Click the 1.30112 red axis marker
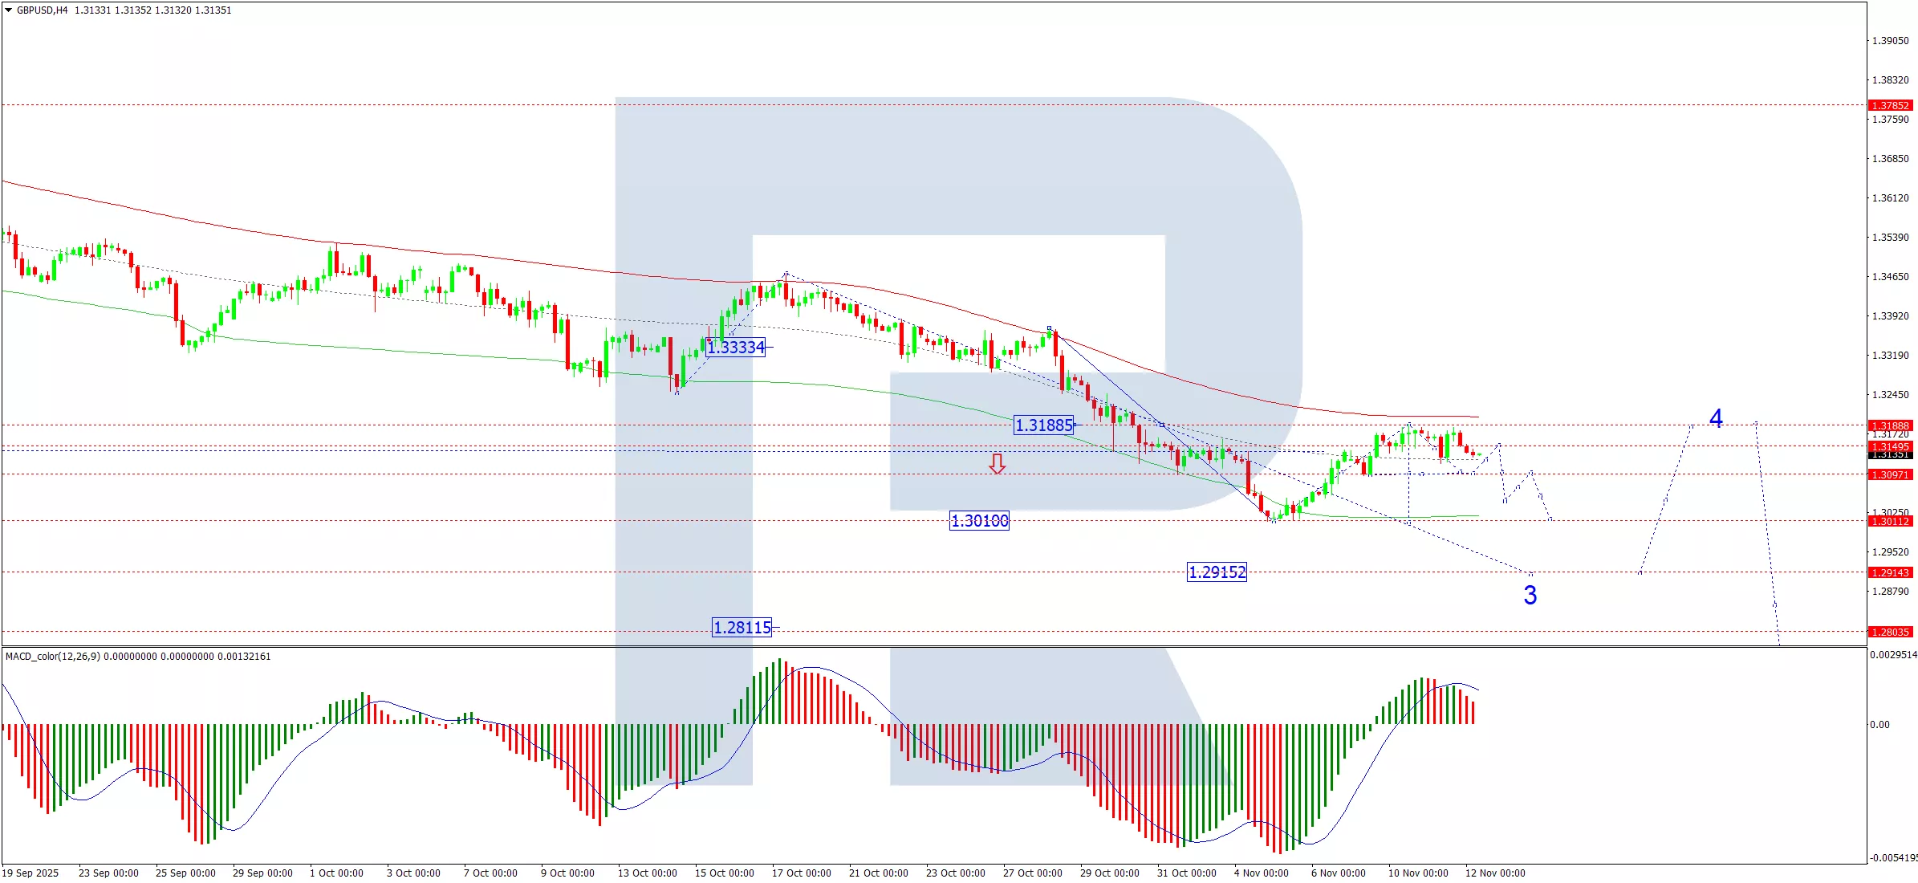This screenshot has width=1918, height=883. point(1890,521)
